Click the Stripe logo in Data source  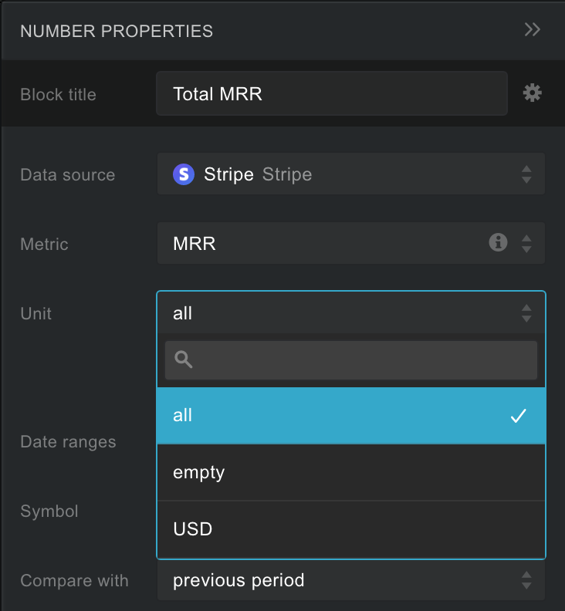pos(184,174)
